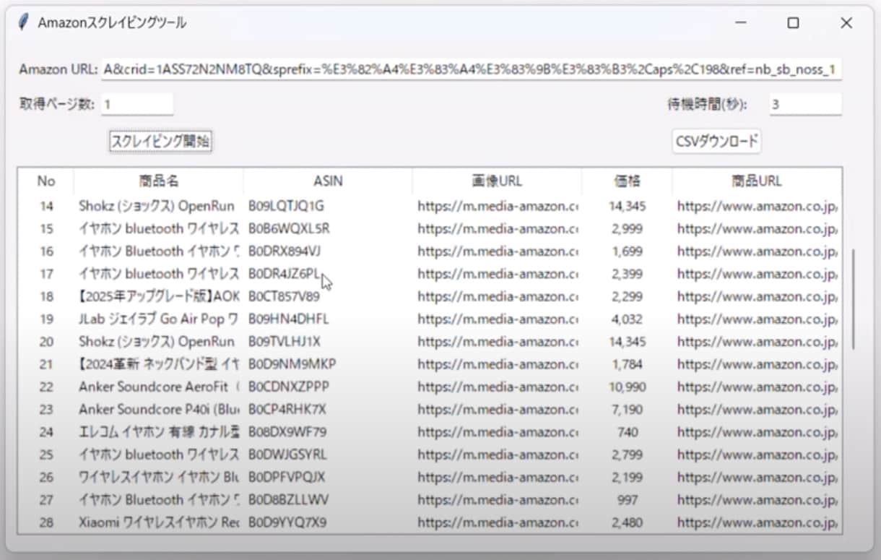The width and height of the screenshot is (881, 560).
Task: Click row number 14 cell
Action: (x=46, y=206)
